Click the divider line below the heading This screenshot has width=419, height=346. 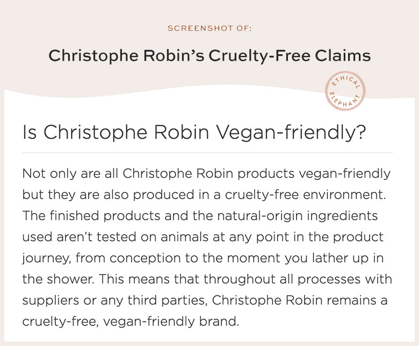(x=208, y=153)
